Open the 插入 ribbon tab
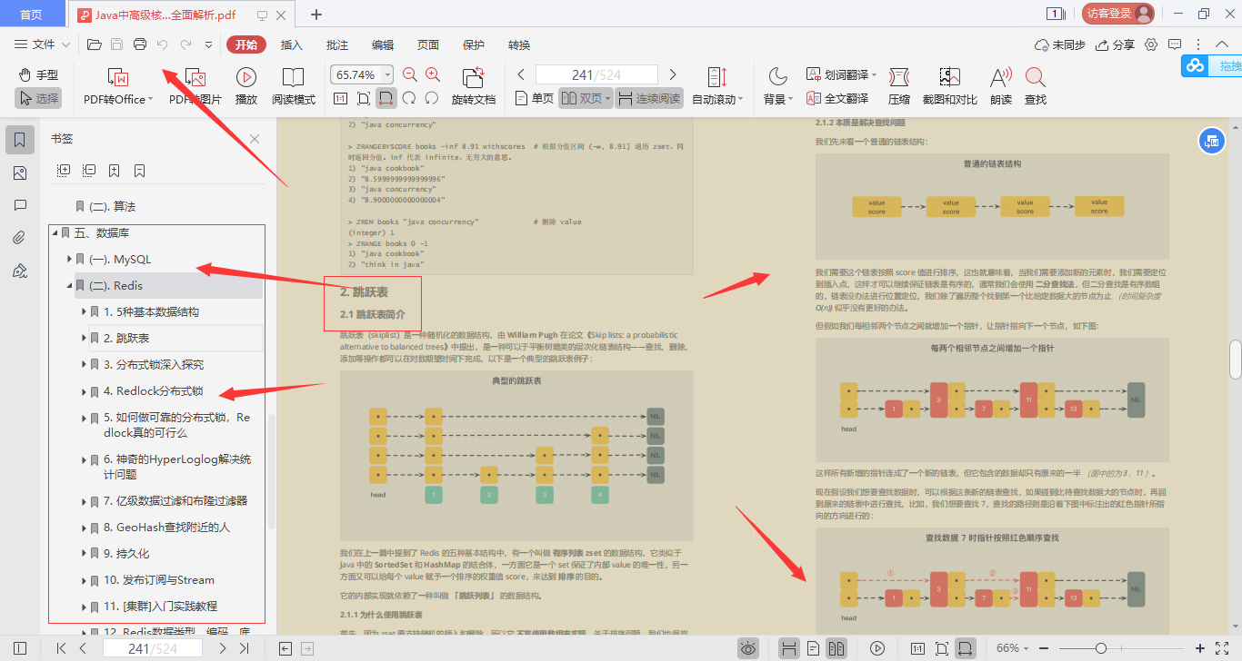Image resolution: width=1242 pixels, height=661 pixels. pyautogui.click(x=292, y=44)
